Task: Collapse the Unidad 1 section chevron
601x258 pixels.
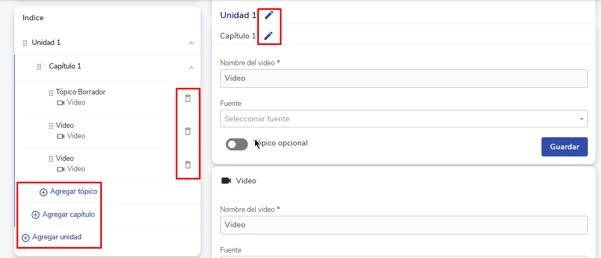Action: tap(191, 43)
